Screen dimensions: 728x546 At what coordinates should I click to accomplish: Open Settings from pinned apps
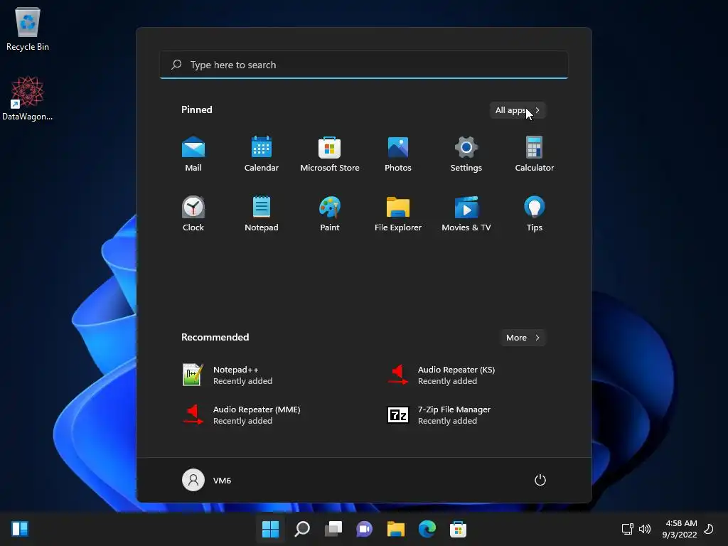coord(466,154)
